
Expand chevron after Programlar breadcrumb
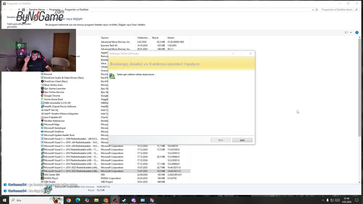[x=63, y=10]
